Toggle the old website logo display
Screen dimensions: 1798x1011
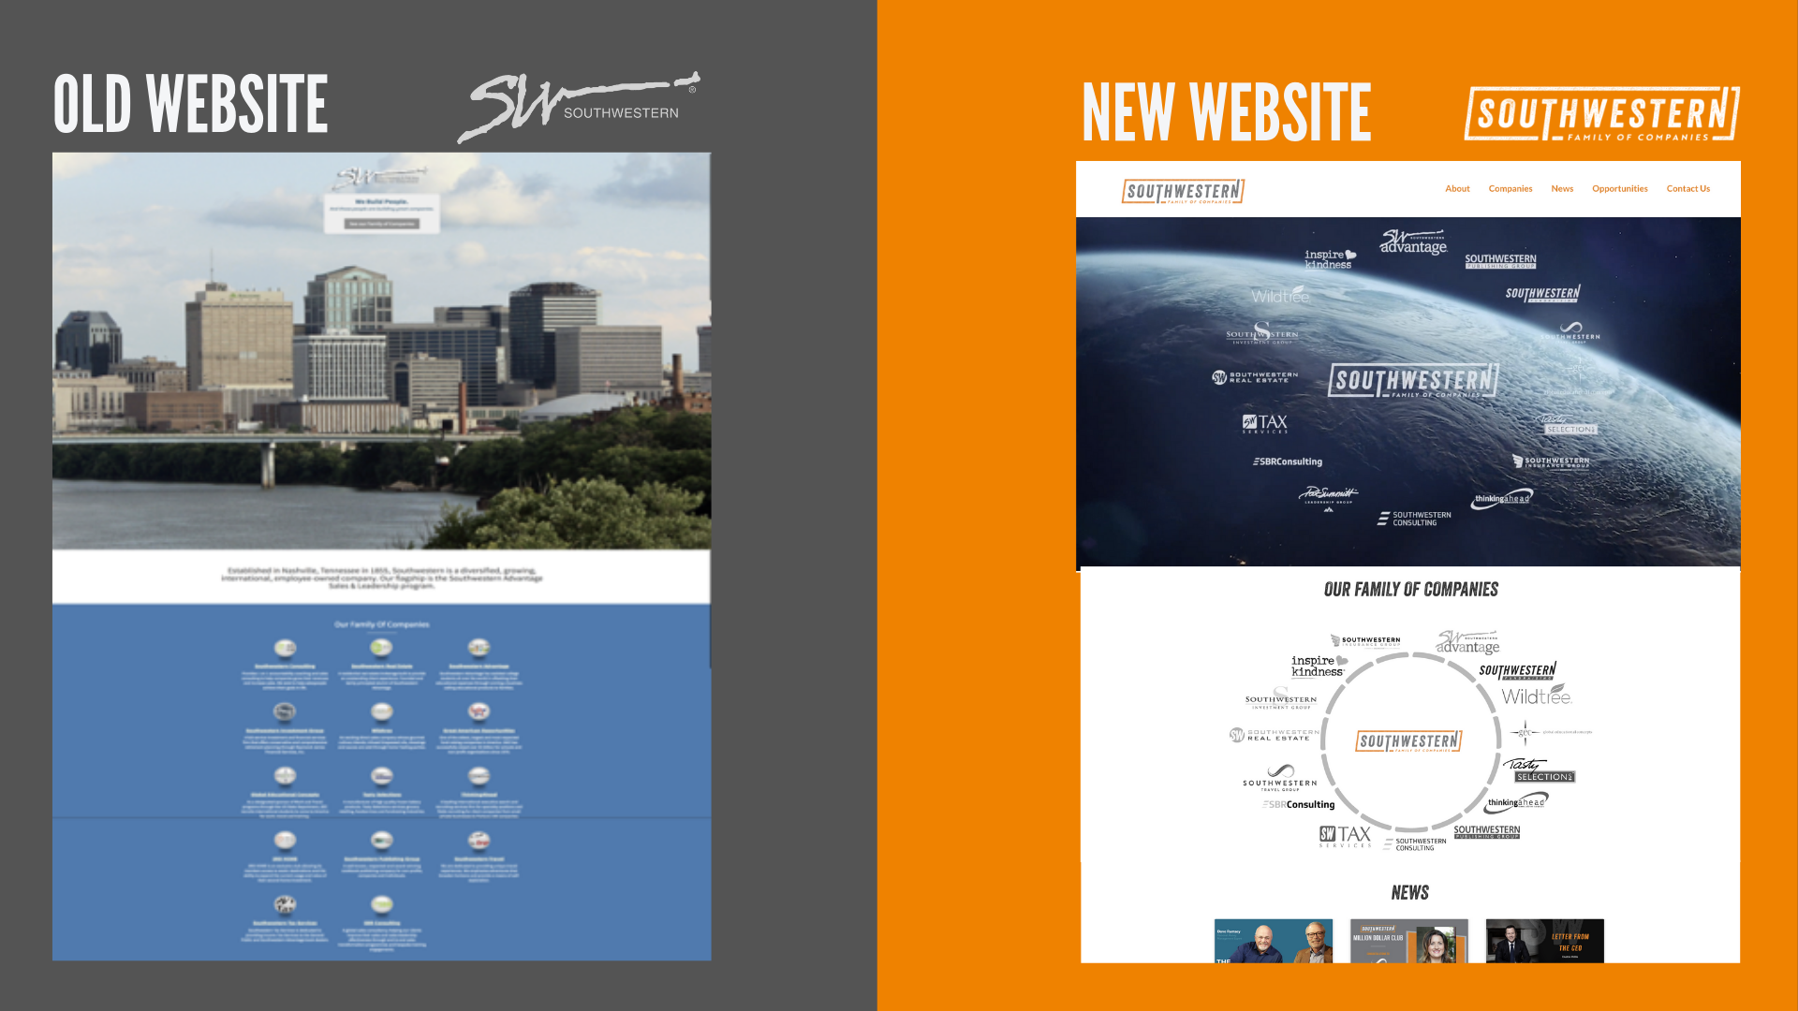(x=582, y=100)
